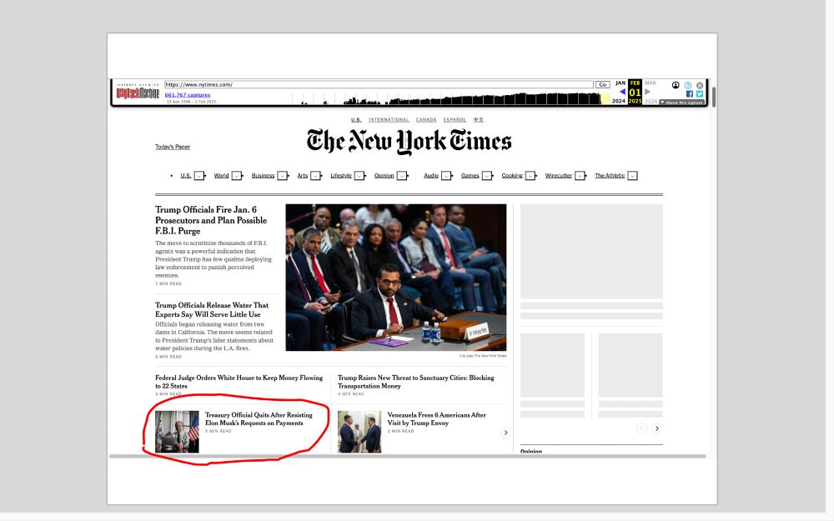The image size is (834, 521).
Task: Close the Wayback toolbar with X icon
Action: point(700,85)
